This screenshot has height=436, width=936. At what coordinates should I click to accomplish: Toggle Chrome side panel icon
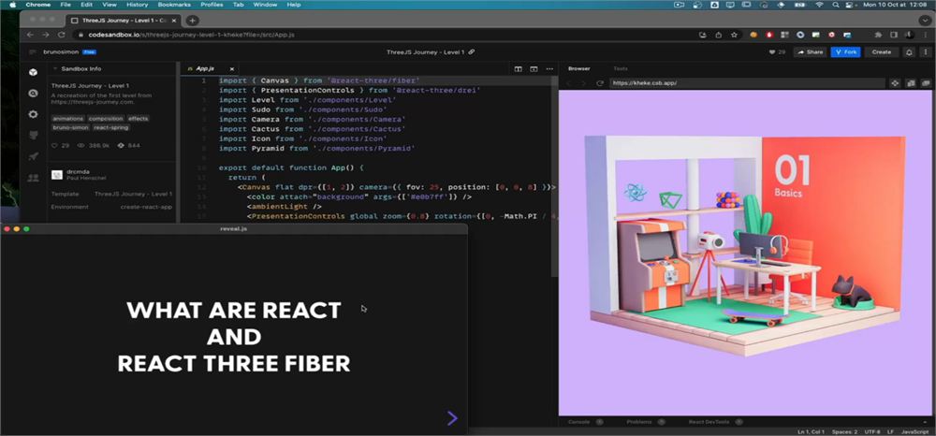[894, 35]
